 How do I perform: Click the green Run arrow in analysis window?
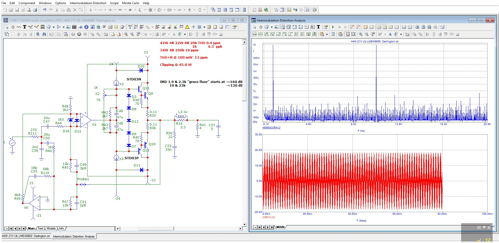333,27
